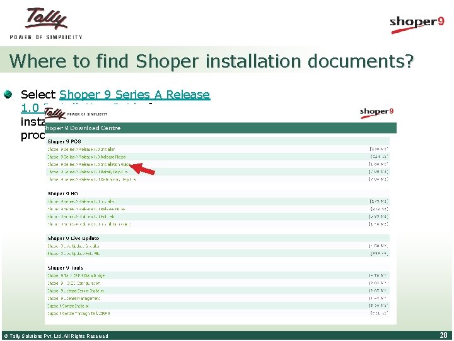Click the large shoper9 logo on the slide

[417, 25]
